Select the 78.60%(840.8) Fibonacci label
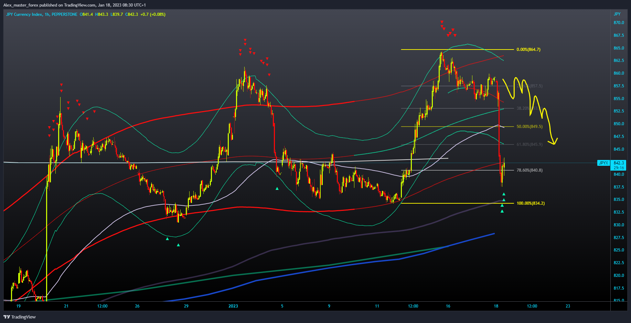This screenshot has width=631, height=323. (530, 170)
